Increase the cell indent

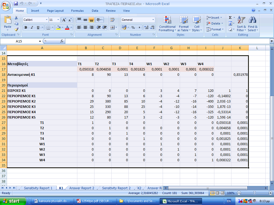105,27
